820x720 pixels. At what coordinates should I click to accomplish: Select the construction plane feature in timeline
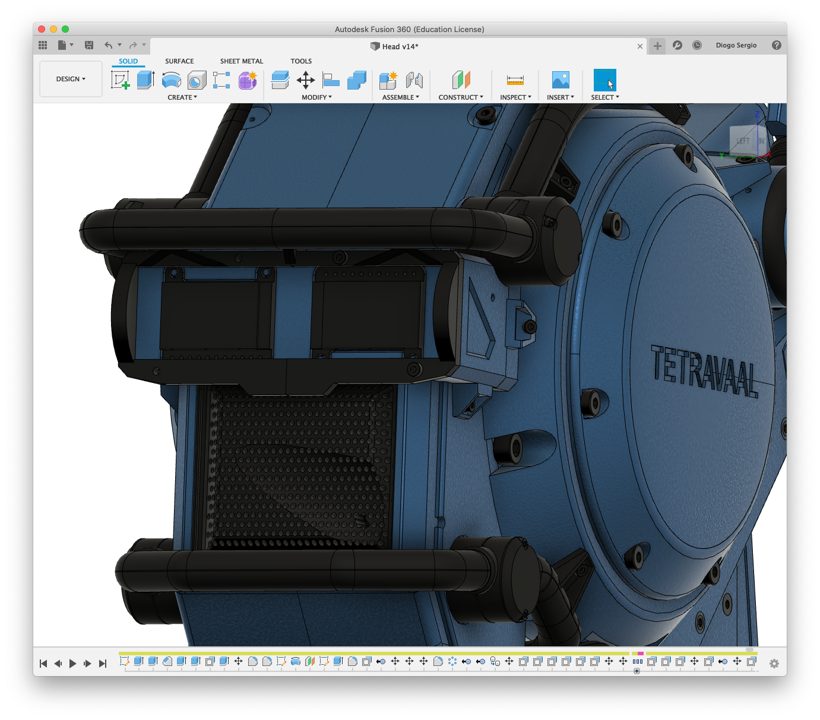click(310, 661)
